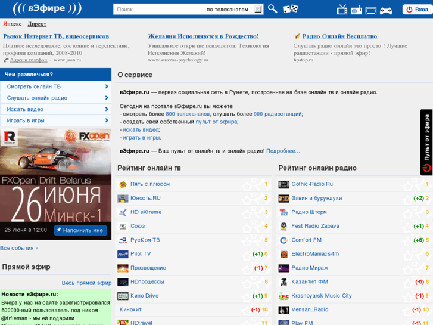Image resolution: width=433 pixels, height=325 pixels.
Task: Open radio station link 'Казантип ФМ'
Action: click(310, 281)
